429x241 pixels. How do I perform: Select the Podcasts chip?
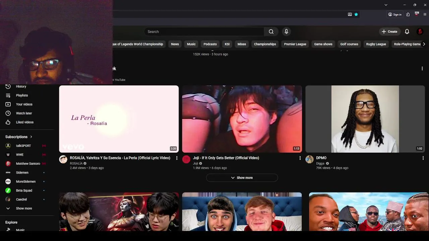coord(210,44)
